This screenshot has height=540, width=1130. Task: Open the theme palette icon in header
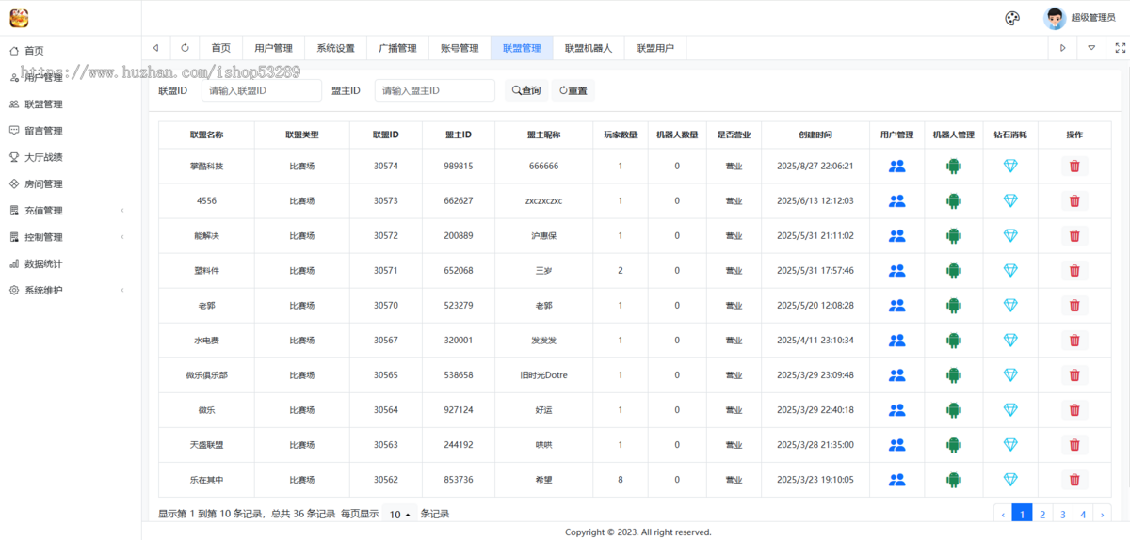coord(1012,18)
